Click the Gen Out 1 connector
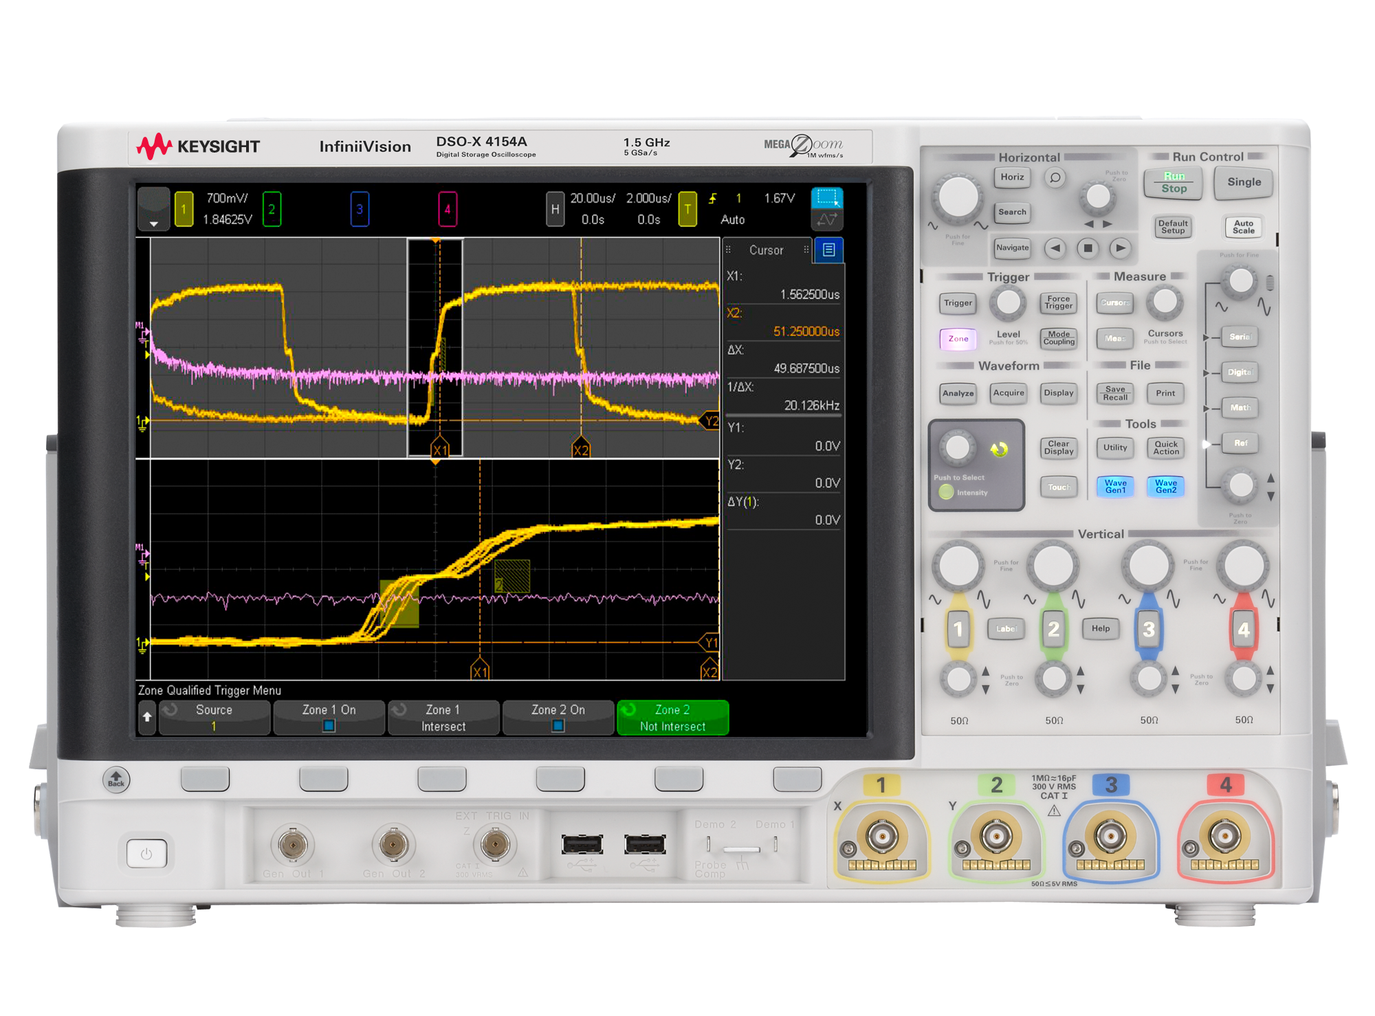This screenshot has width=1375, height=1016. (293, 844)
